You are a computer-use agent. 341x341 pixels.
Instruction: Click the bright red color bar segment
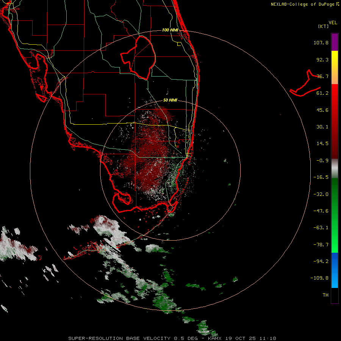[x=335, y=93]
